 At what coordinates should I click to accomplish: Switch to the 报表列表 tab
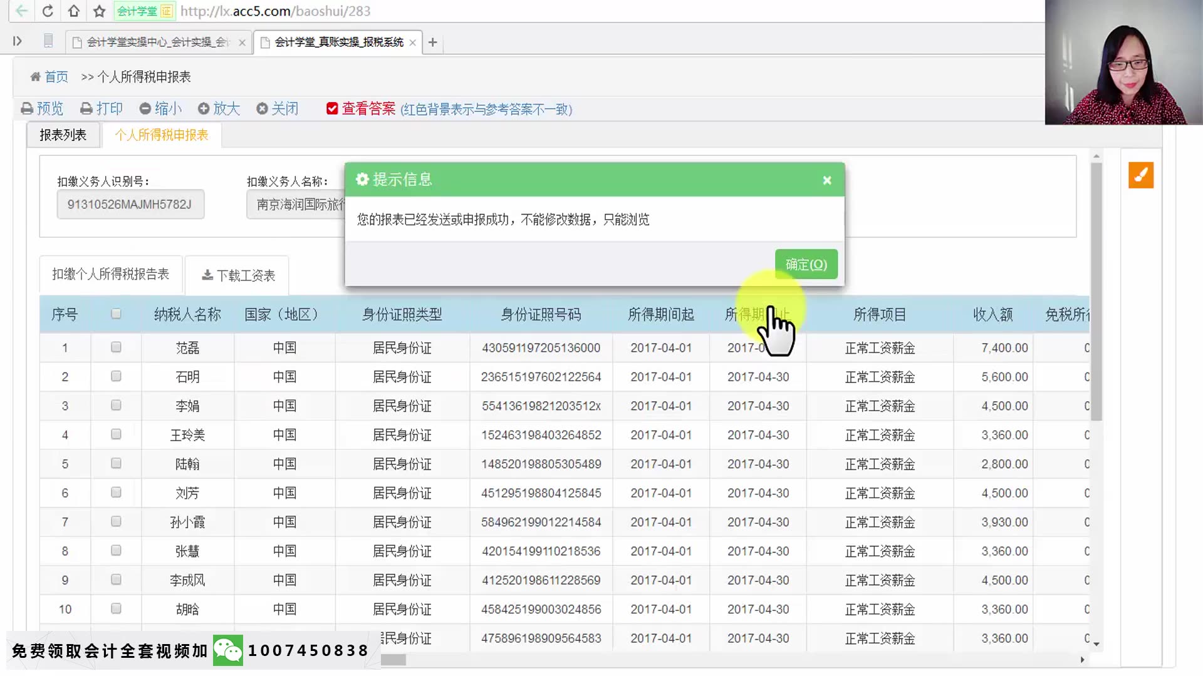point(63,135)
